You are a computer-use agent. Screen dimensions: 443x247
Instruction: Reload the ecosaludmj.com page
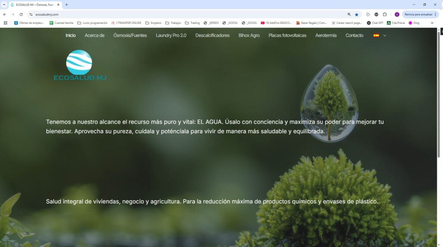point(21,14)
